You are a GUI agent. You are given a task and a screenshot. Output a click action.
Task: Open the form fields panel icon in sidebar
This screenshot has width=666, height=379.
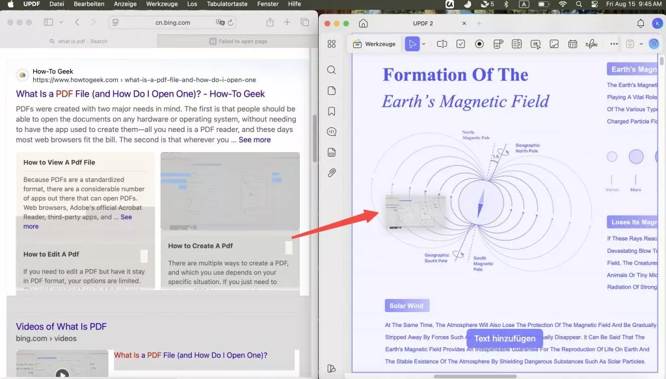[x=332, y=152]
